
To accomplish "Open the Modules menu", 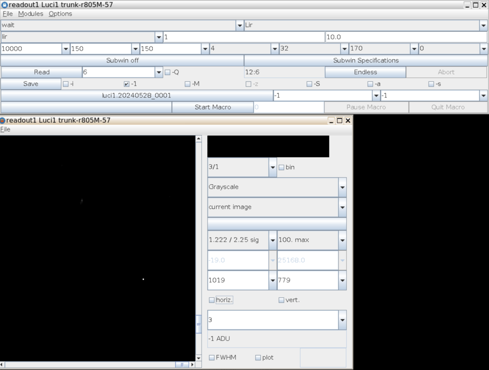I will pos(31,14).
